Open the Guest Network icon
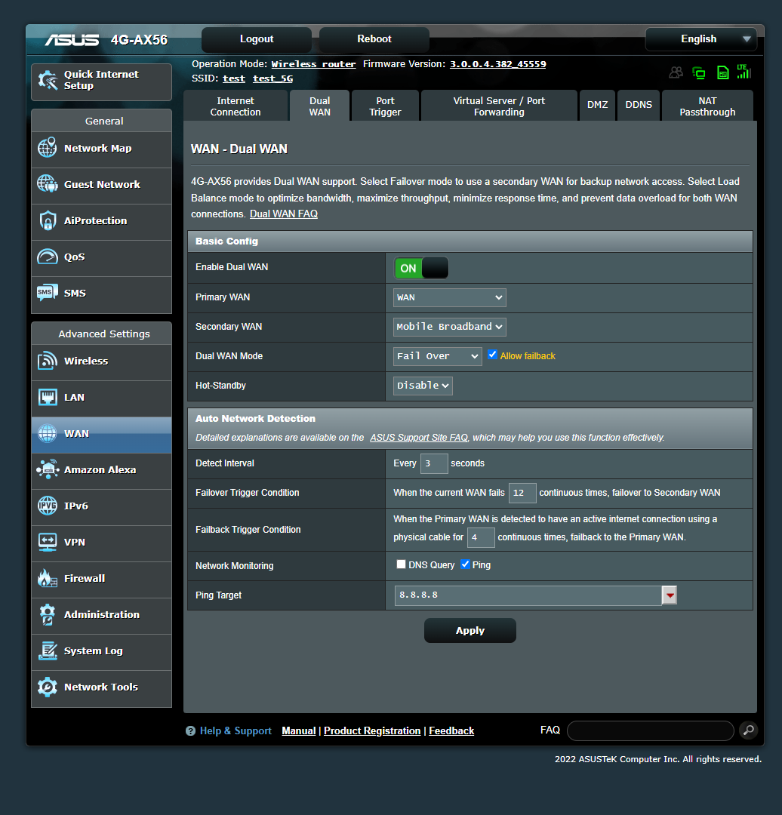The image size is (782, 815). 48,184
